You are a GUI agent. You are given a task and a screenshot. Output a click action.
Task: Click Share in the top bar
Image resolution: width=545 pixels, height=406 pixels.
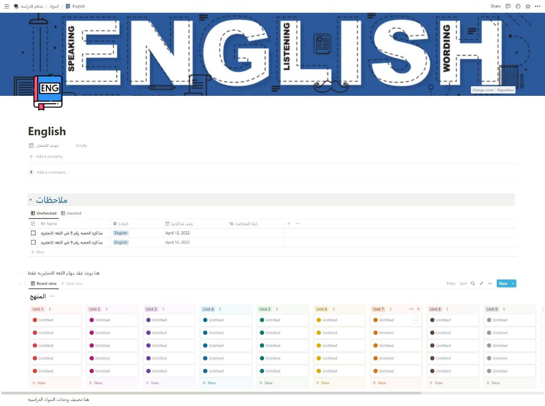pos(495,6)
